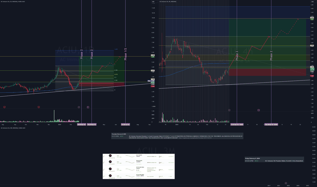
Task: Click the Thursday February 8, 2024 news note
Action: click(x=177, y=136)
